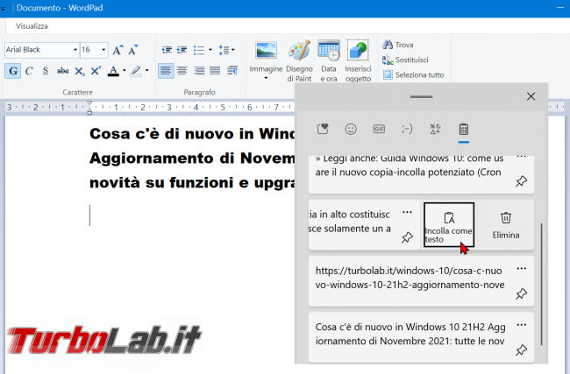This screenshot has height=374, width=570.
Task: Insert a Disegno di Paint drawing
Action: coord(299,60)
